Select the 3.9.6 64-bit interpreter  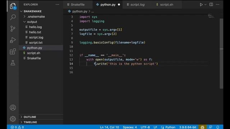[x=188, y=127]
